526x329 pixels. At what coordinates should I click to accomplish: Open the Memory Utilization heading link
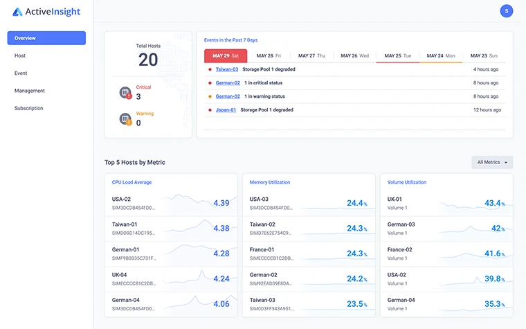pyautogui.click(x=270, y=182)
